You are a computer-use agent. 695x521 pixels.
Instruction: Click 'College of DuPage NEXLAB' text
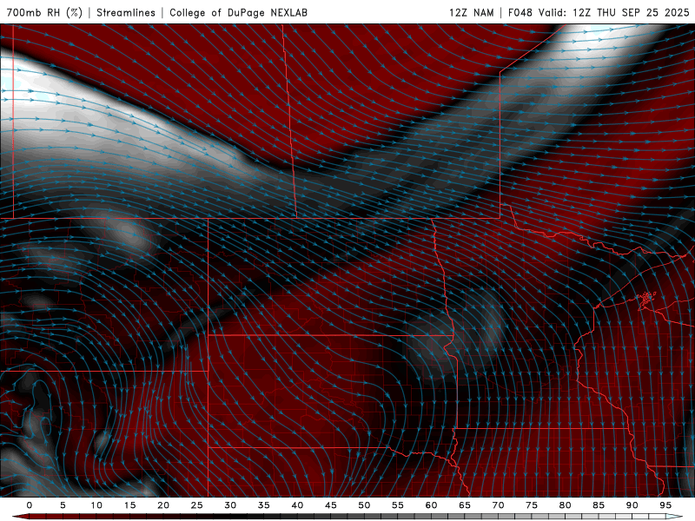[x=238, y=12]
